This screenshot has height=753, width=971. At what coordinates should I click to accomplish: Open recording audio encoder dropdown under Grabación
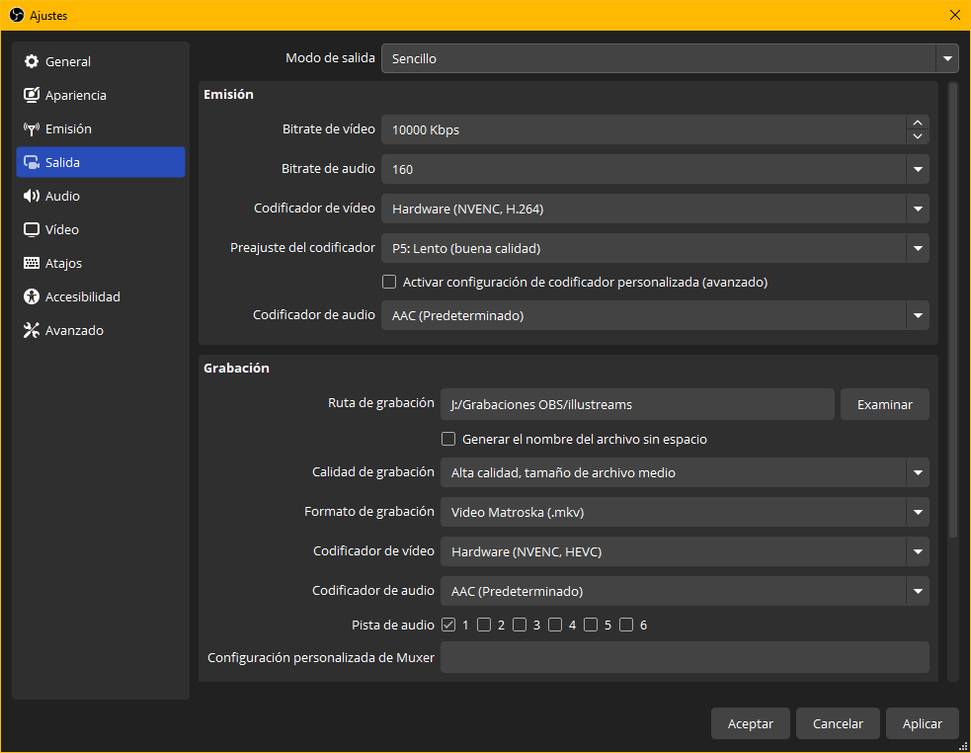click(685, 591)
